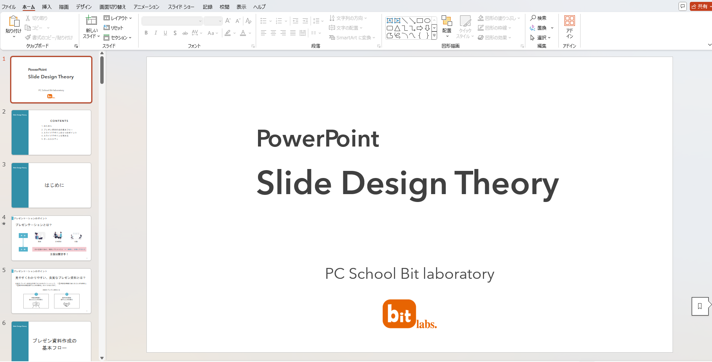
Task: Switch to the Insert (挿入) tab
Action: coord(47,7)
